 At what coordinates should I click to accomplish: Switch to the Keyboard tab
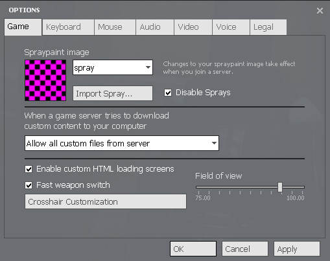[x=68, y=27]
